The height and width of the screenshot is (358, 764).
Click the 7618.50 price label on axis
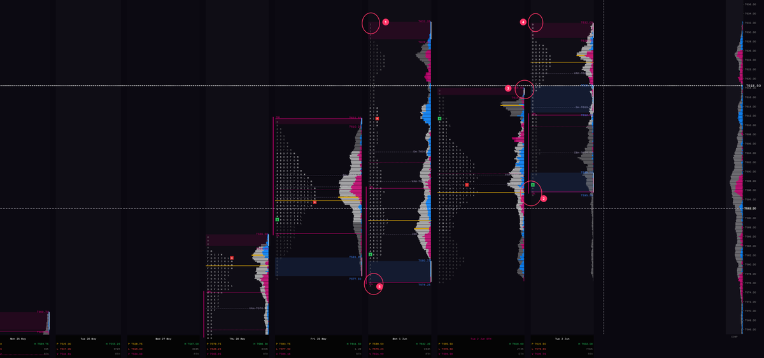pyautogui.click(x=753, y=86)
